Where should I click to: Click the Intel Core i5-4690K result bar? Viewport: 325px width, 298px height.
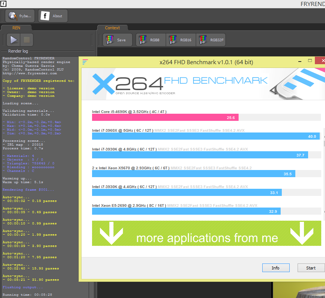(x=165, y=117)
